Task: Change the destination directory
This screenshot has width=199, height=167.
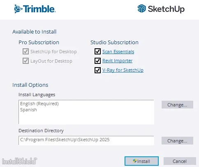Action: tap(177, 141)
